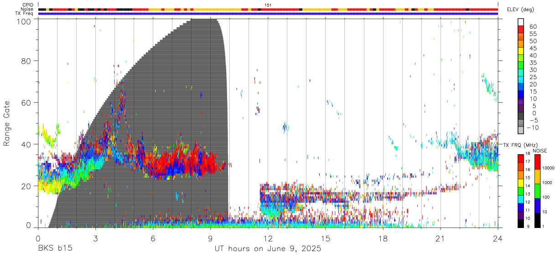Click the green 30–35 segment of ELEV colorbar
Image resolution: width=560 pixels, height=258 pixels.
(521, 66)
